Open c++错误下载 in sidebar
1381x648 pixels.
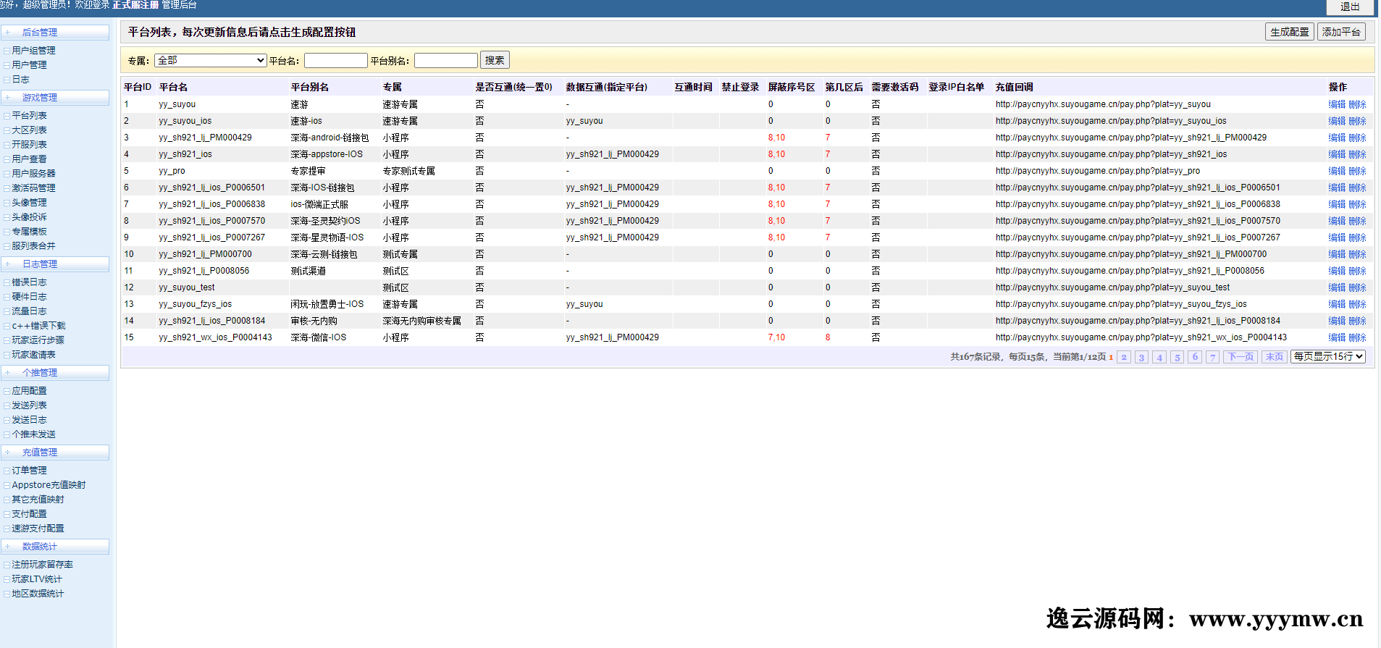tap(38, 326)
